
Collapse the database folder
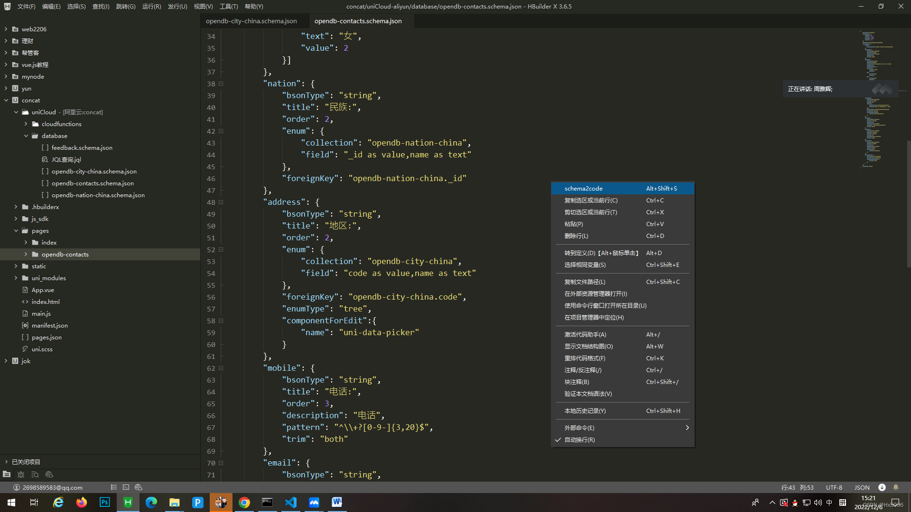point(26,136)
